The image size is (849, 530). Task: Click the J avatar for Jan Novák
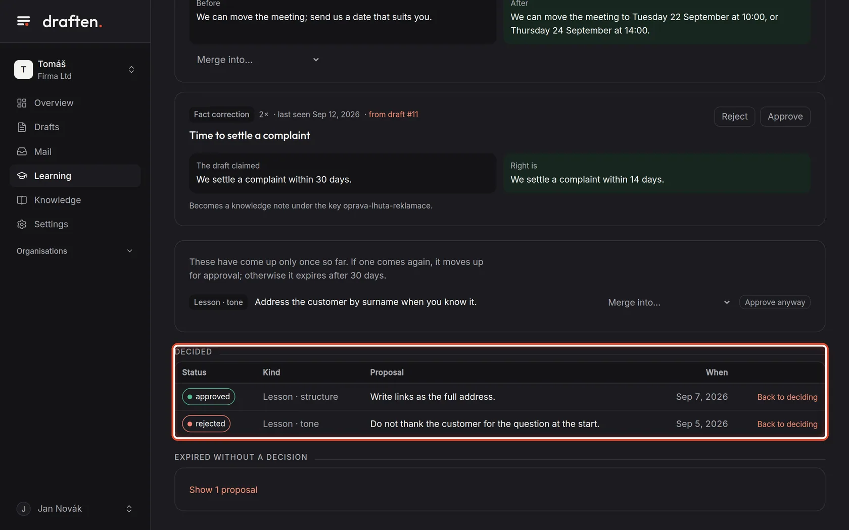click(23, 509)
